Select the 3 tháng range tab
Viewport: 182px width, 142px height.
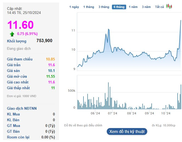pyautogui.click(x=104, y=7)
